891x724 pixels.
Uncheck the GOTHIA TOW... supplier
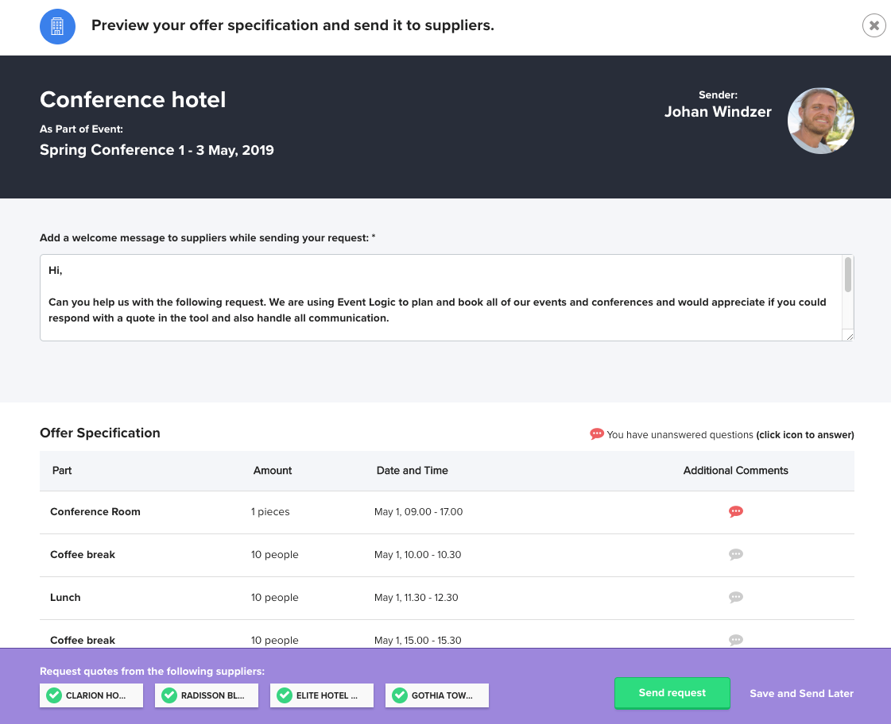click(437, 695)
